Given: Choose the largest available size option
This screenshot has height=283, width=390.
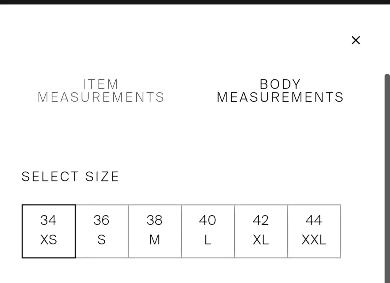Looking at the screenshot, I should [x=314, y=231].
